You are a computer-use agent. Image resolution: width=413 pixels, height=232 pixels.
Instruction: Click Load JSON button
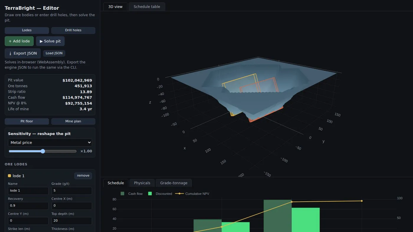[x=54, y=53]
